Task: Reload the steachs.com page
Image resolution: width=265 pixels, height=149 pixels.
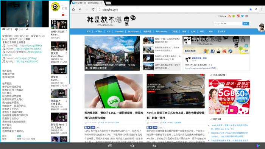Action: pyautogui.click(x=93, y=9)
